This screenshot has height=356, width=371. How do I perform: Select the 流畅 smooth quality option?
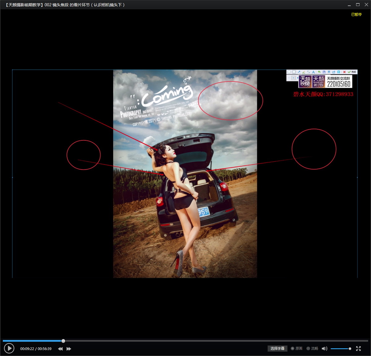[x=312, y=349]
